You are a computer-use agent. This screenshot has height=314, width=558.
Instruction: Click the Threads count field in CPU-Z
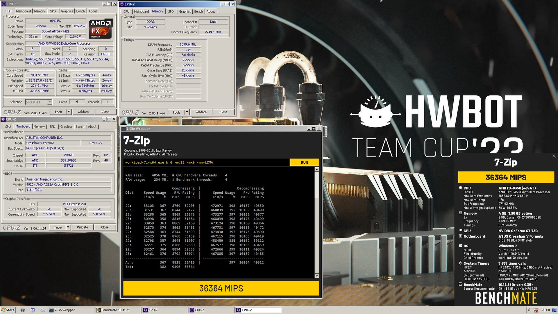[x=108, y=102]
